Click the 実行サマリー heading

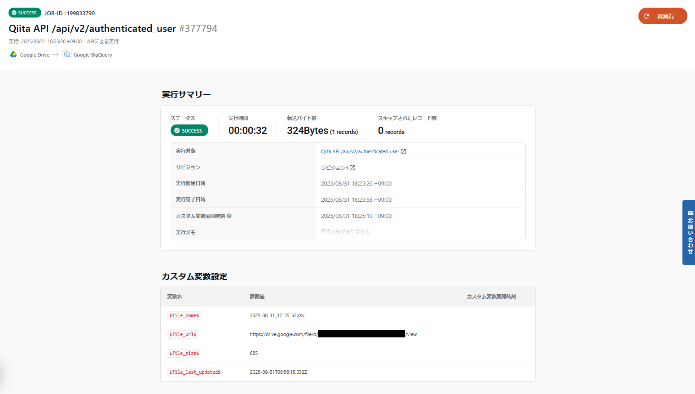click(x=186, y=94)
